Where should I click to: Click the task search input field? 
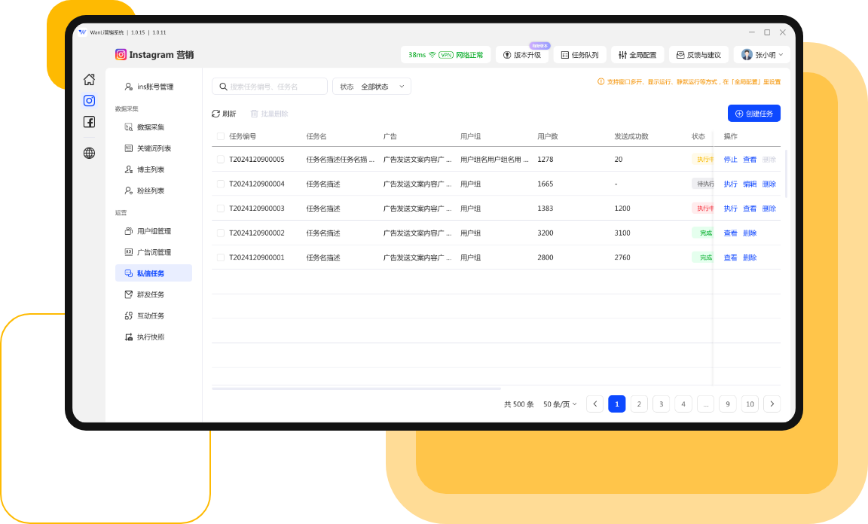point(276,87)
